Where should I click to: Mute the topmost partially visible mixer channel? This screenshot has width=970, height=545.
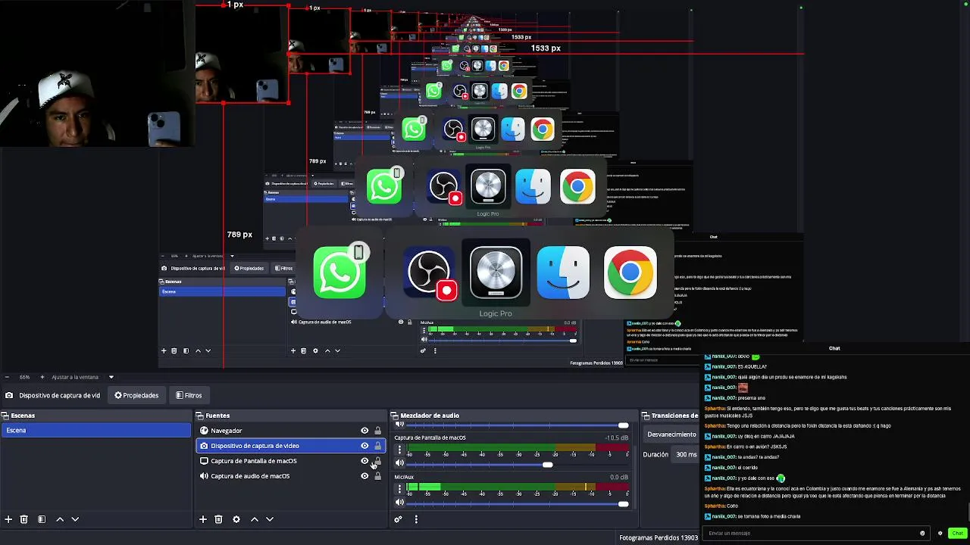pyautogui.click(x=399, y=425)
